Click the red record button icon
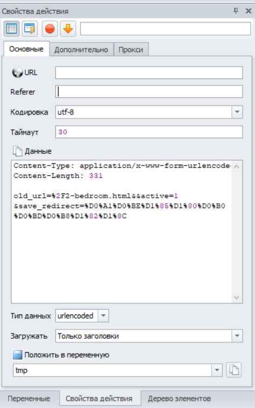The image size is (255, 408). (49, 28)
